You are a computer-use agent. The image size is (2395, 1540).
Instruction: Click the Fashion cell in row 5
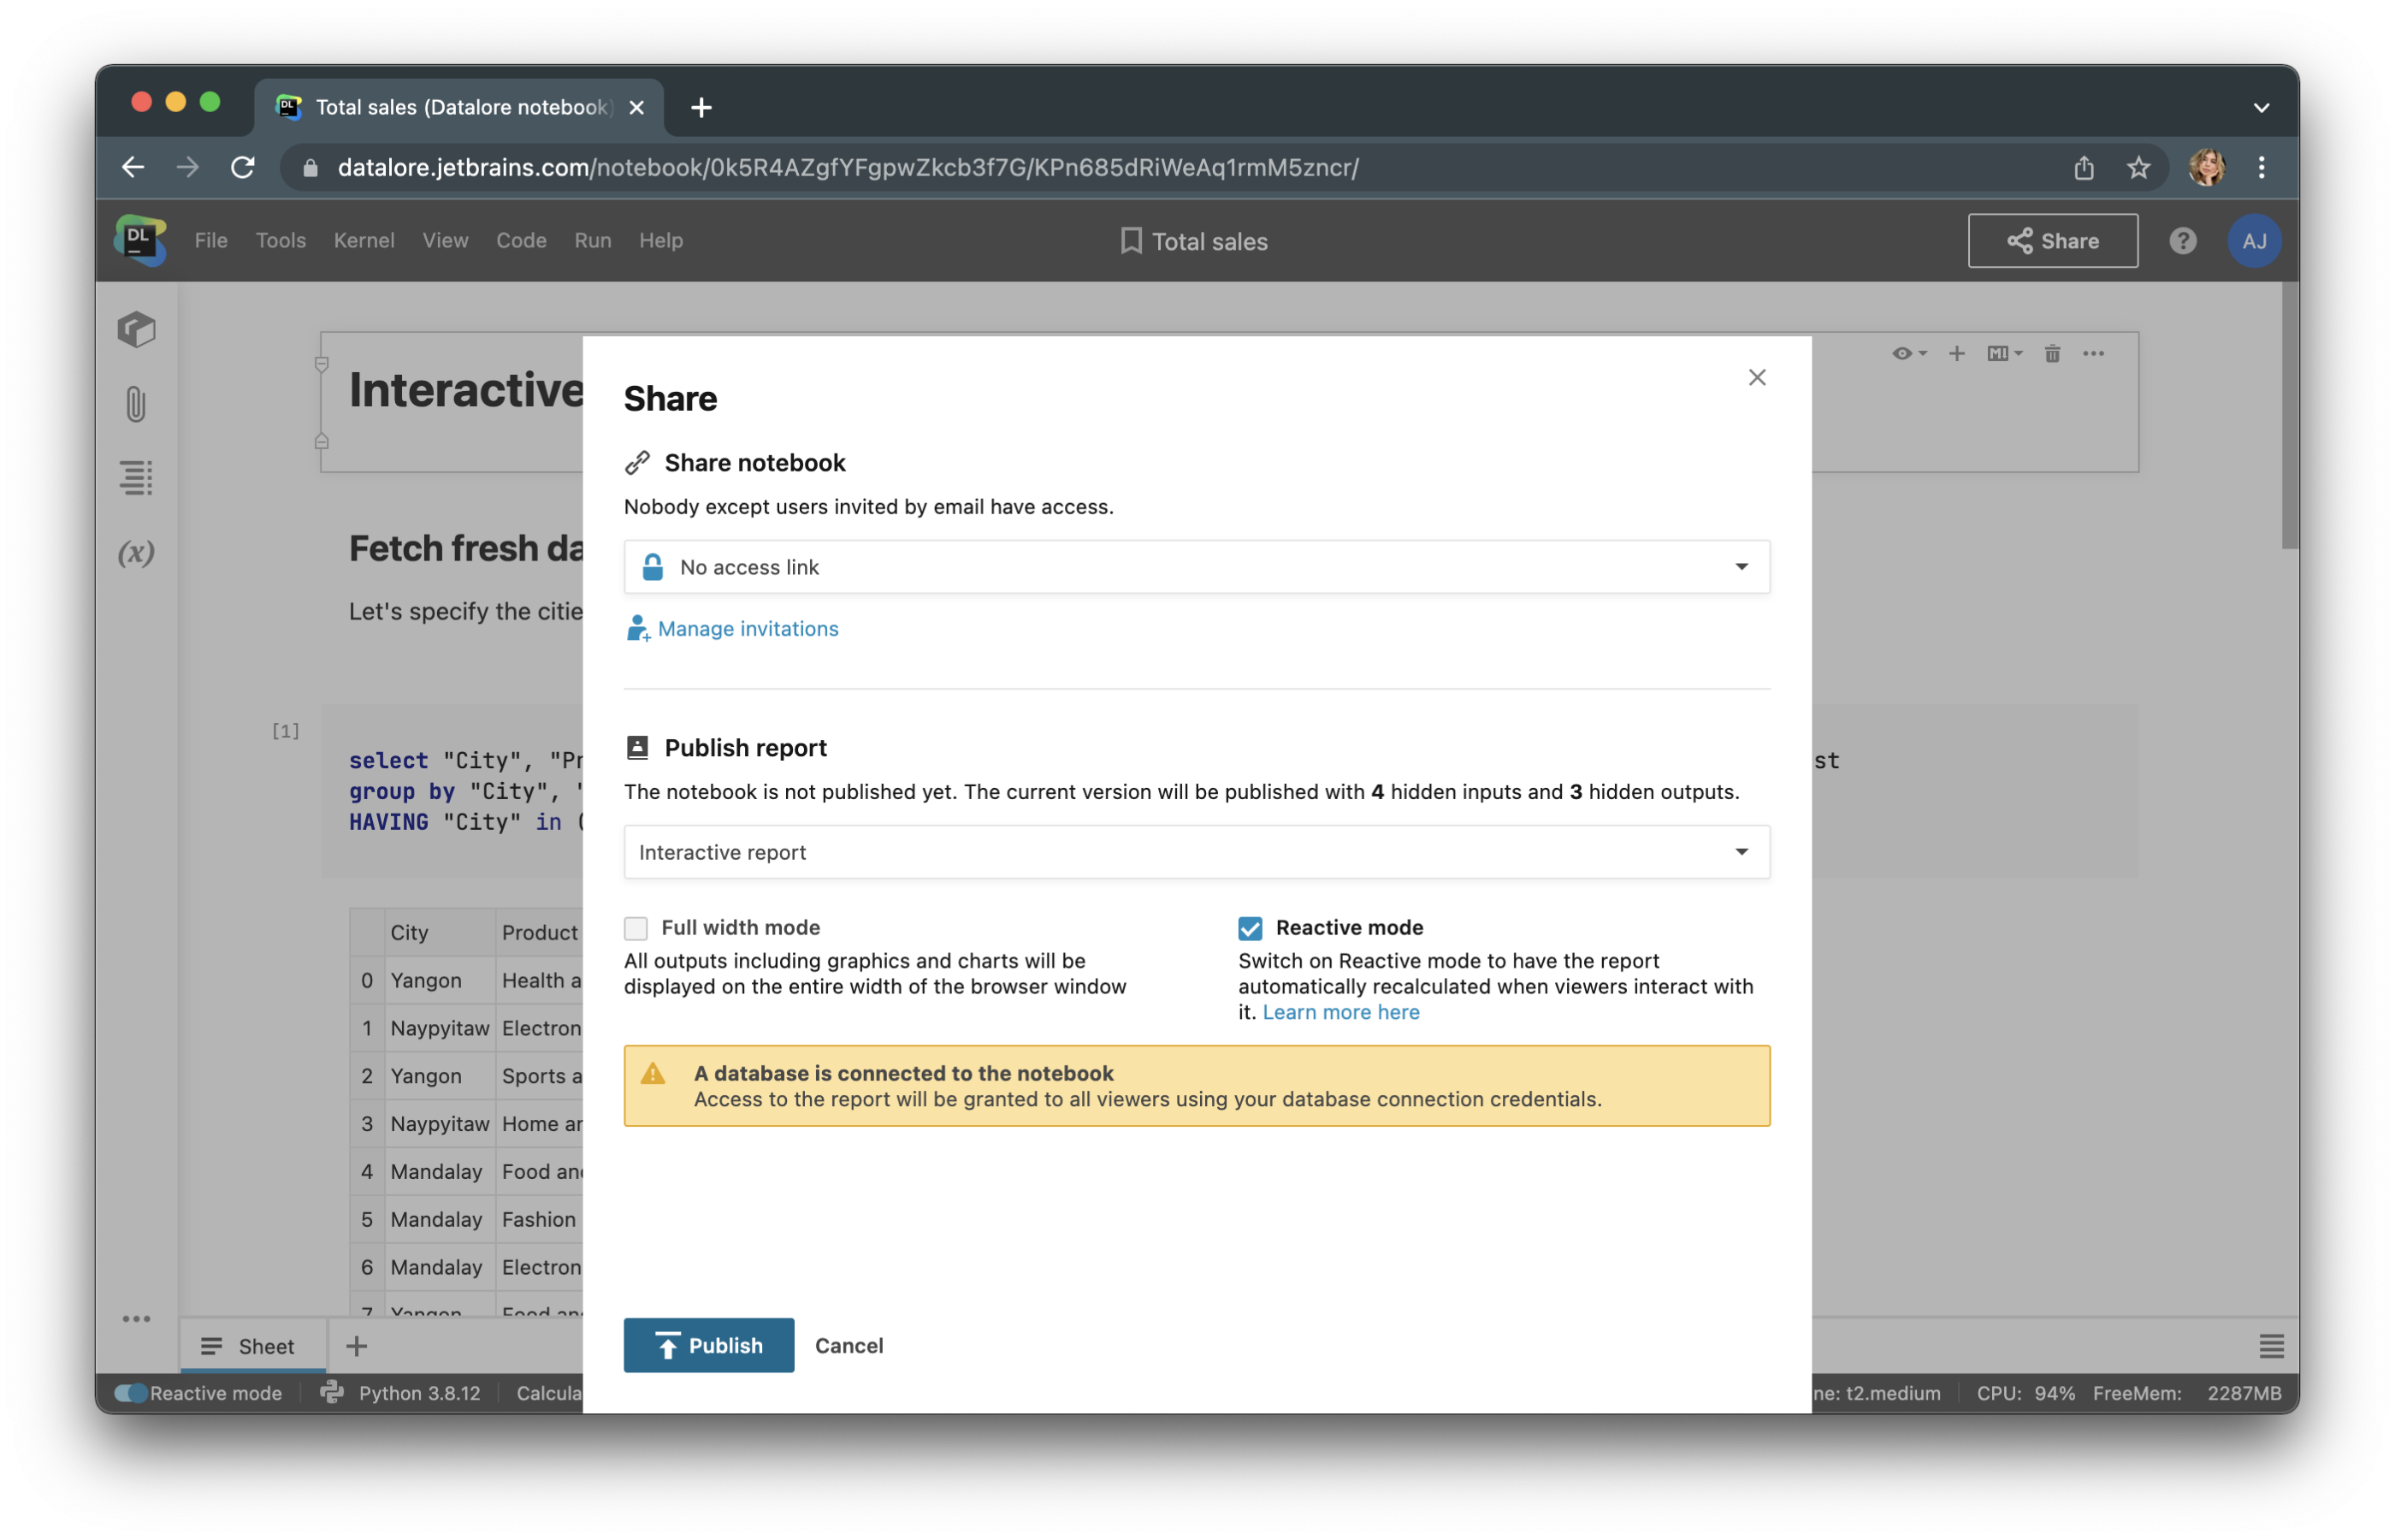tap(539, 1219)
